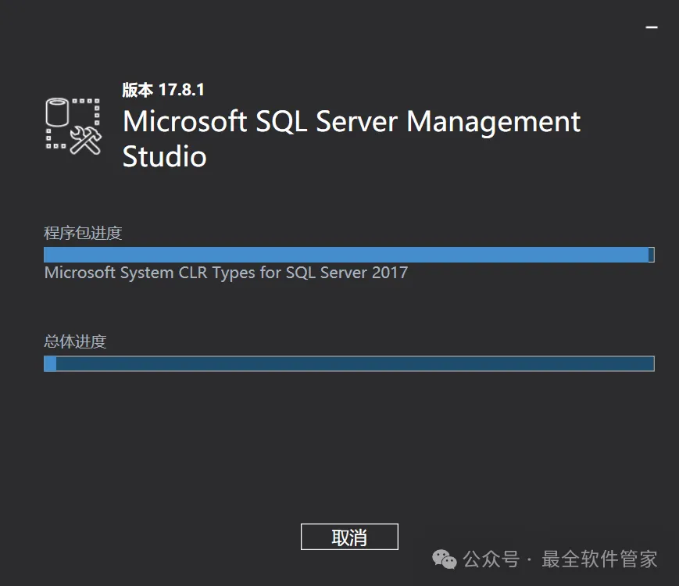The width and height of the screenshot is (679, 586).
Task: Minimize the installer window
Action: (651, 27)
